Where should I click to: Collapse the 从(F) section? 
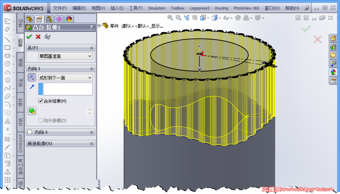tap(91, 48)
